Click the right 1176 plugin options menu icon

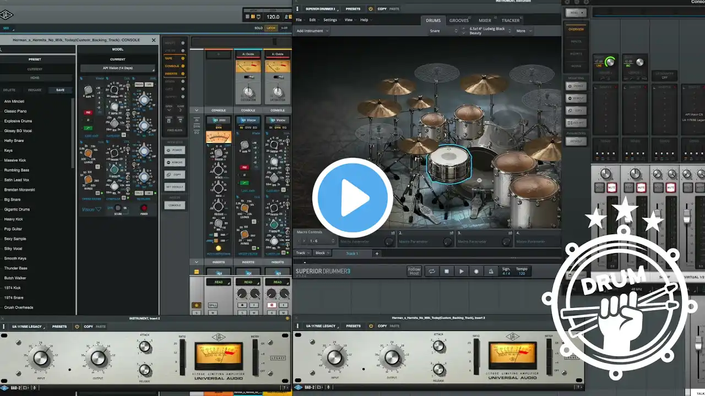click(297, 326)
